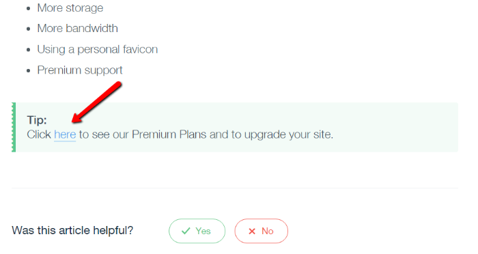Mark the article not helpful with No
Image resolution: width=478 pixels, height=254 pixels.
[262, 231]
